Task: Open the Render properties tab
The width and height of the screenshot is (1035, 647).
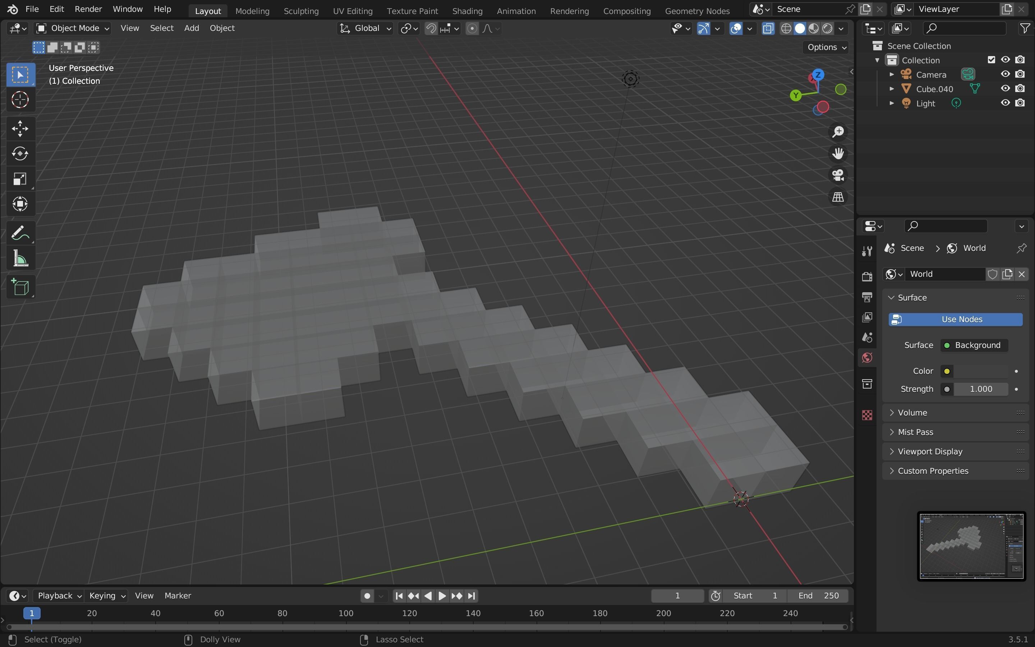Action: [x=867, y=276]
